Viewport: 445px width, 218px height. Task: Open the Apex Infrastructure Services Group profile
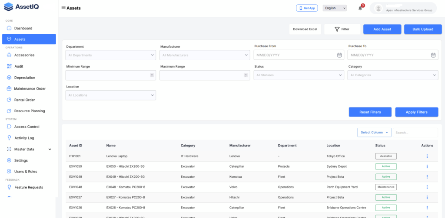(x=403, y=8)
